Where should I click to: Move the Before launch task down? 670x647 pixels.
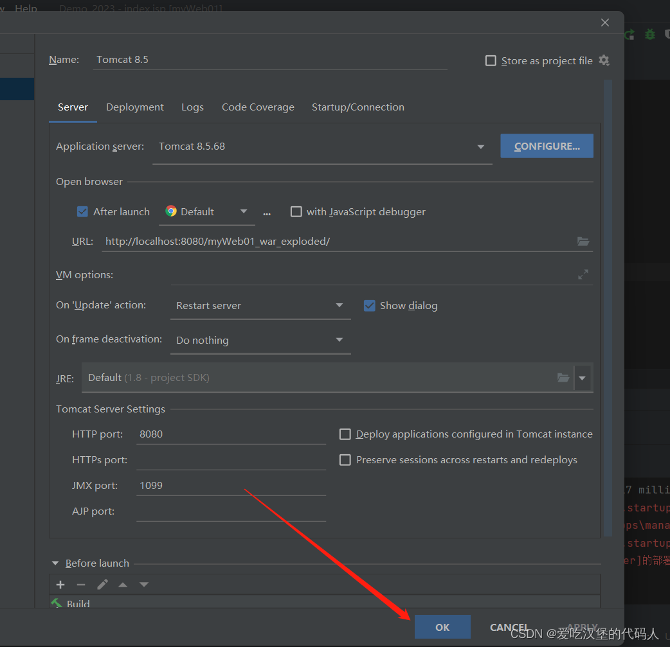tap(143, 585)
